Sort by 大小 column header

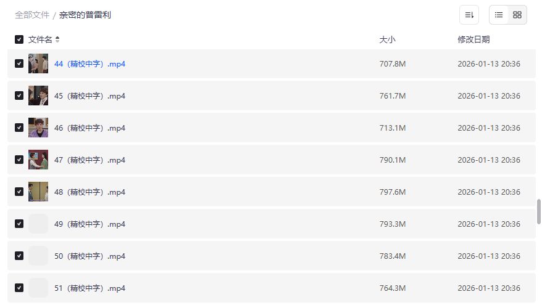pos(387,39)
